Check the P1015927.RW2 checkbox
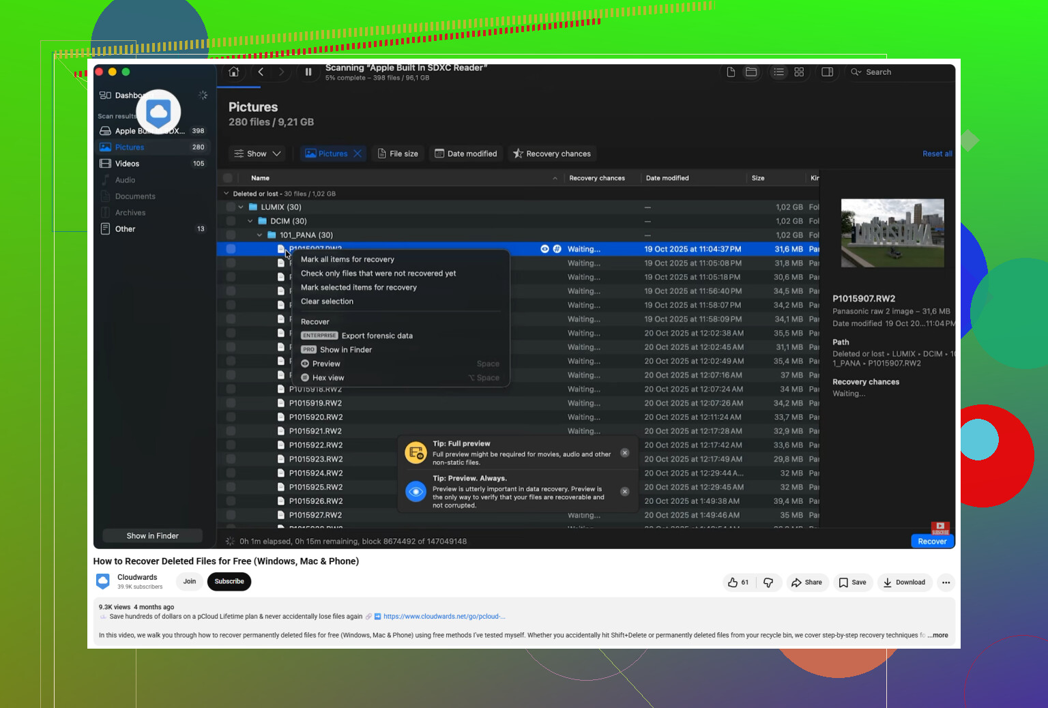The height and width of the screenshot is (708, 1048). [x=231, y=515]
